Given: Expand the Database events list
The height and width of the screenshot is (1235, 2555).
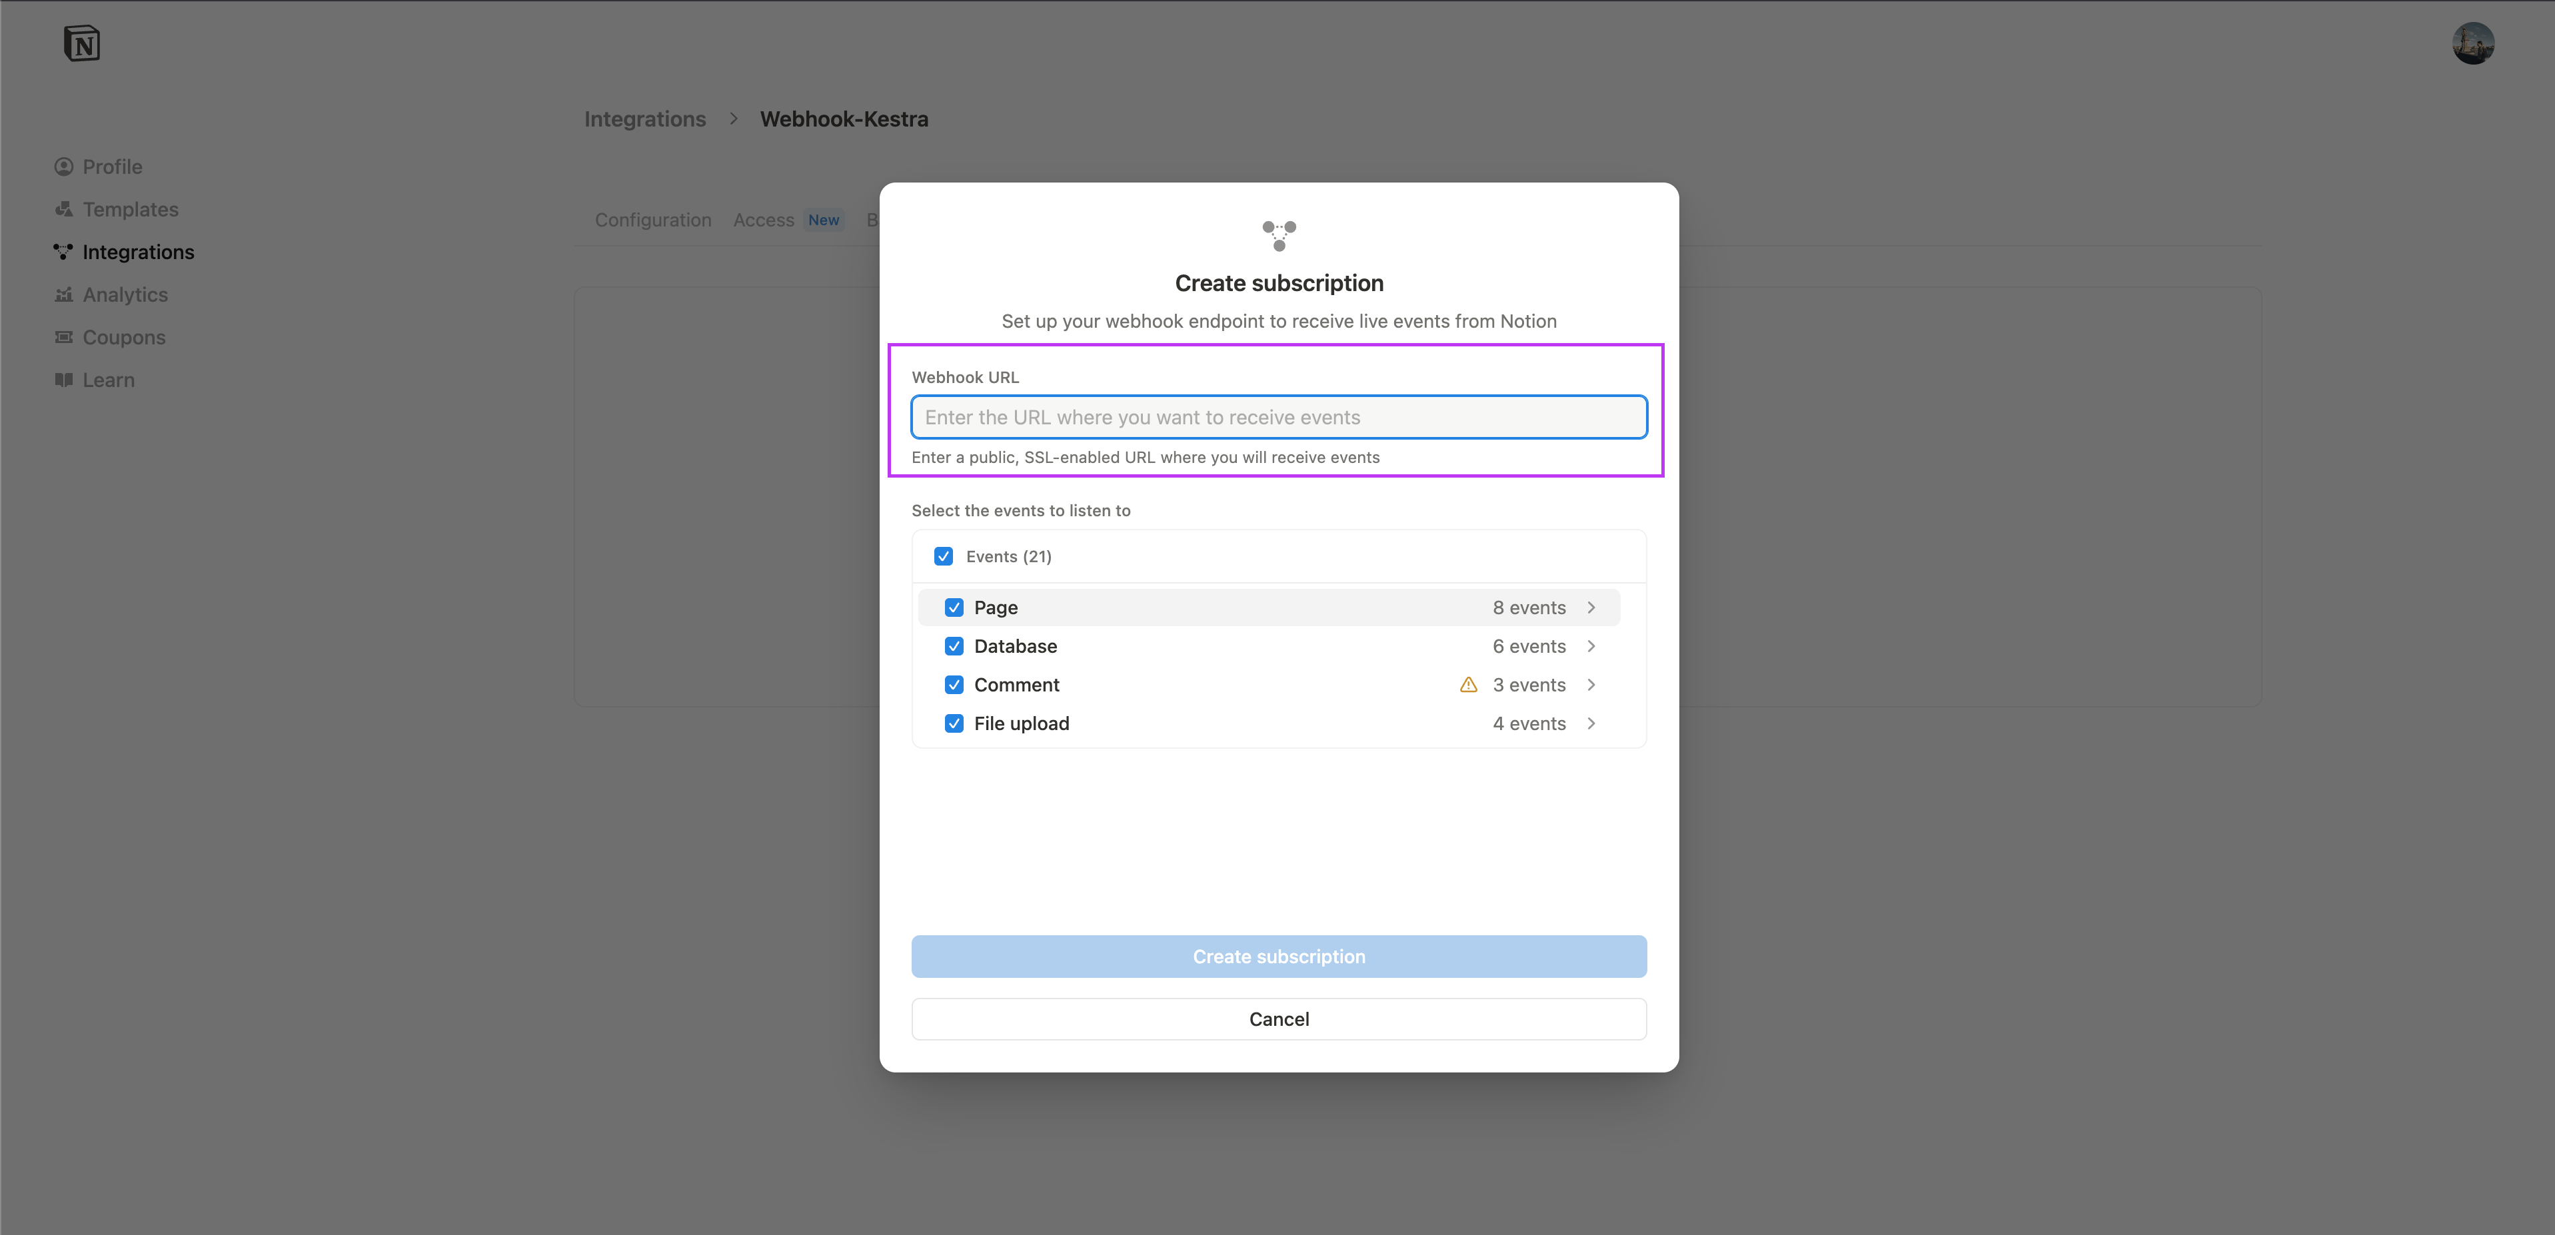Looking at the screenshot, I should [1592, 645].
